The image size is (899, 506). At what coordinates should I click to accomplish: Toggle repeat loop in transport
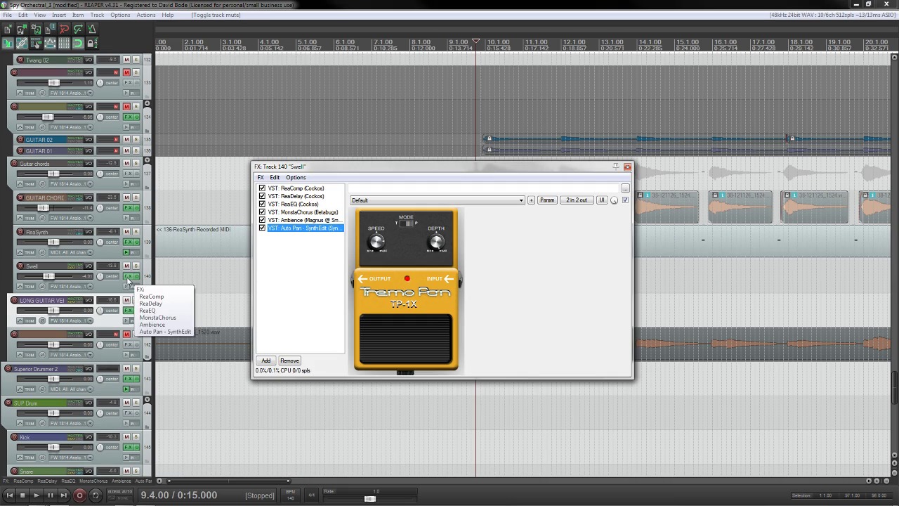[96, 495]
